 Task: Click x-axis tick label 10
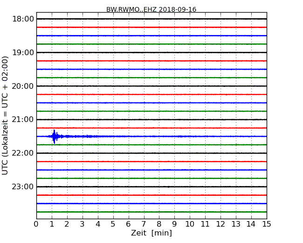[190, 224]
